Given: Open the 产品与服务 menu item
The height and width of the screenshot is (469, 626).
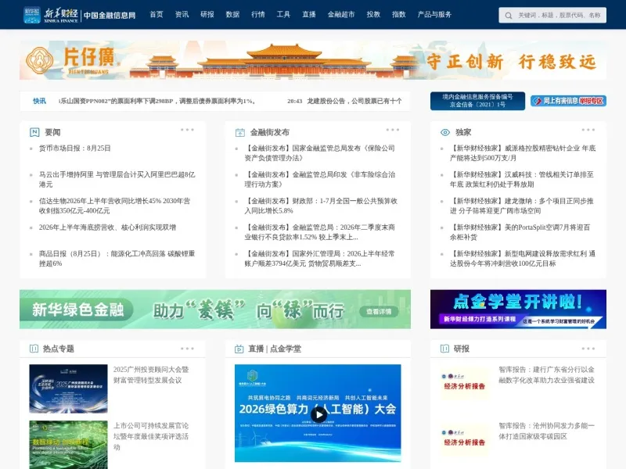Looking at the screenshot, I should tap(434, 14).
